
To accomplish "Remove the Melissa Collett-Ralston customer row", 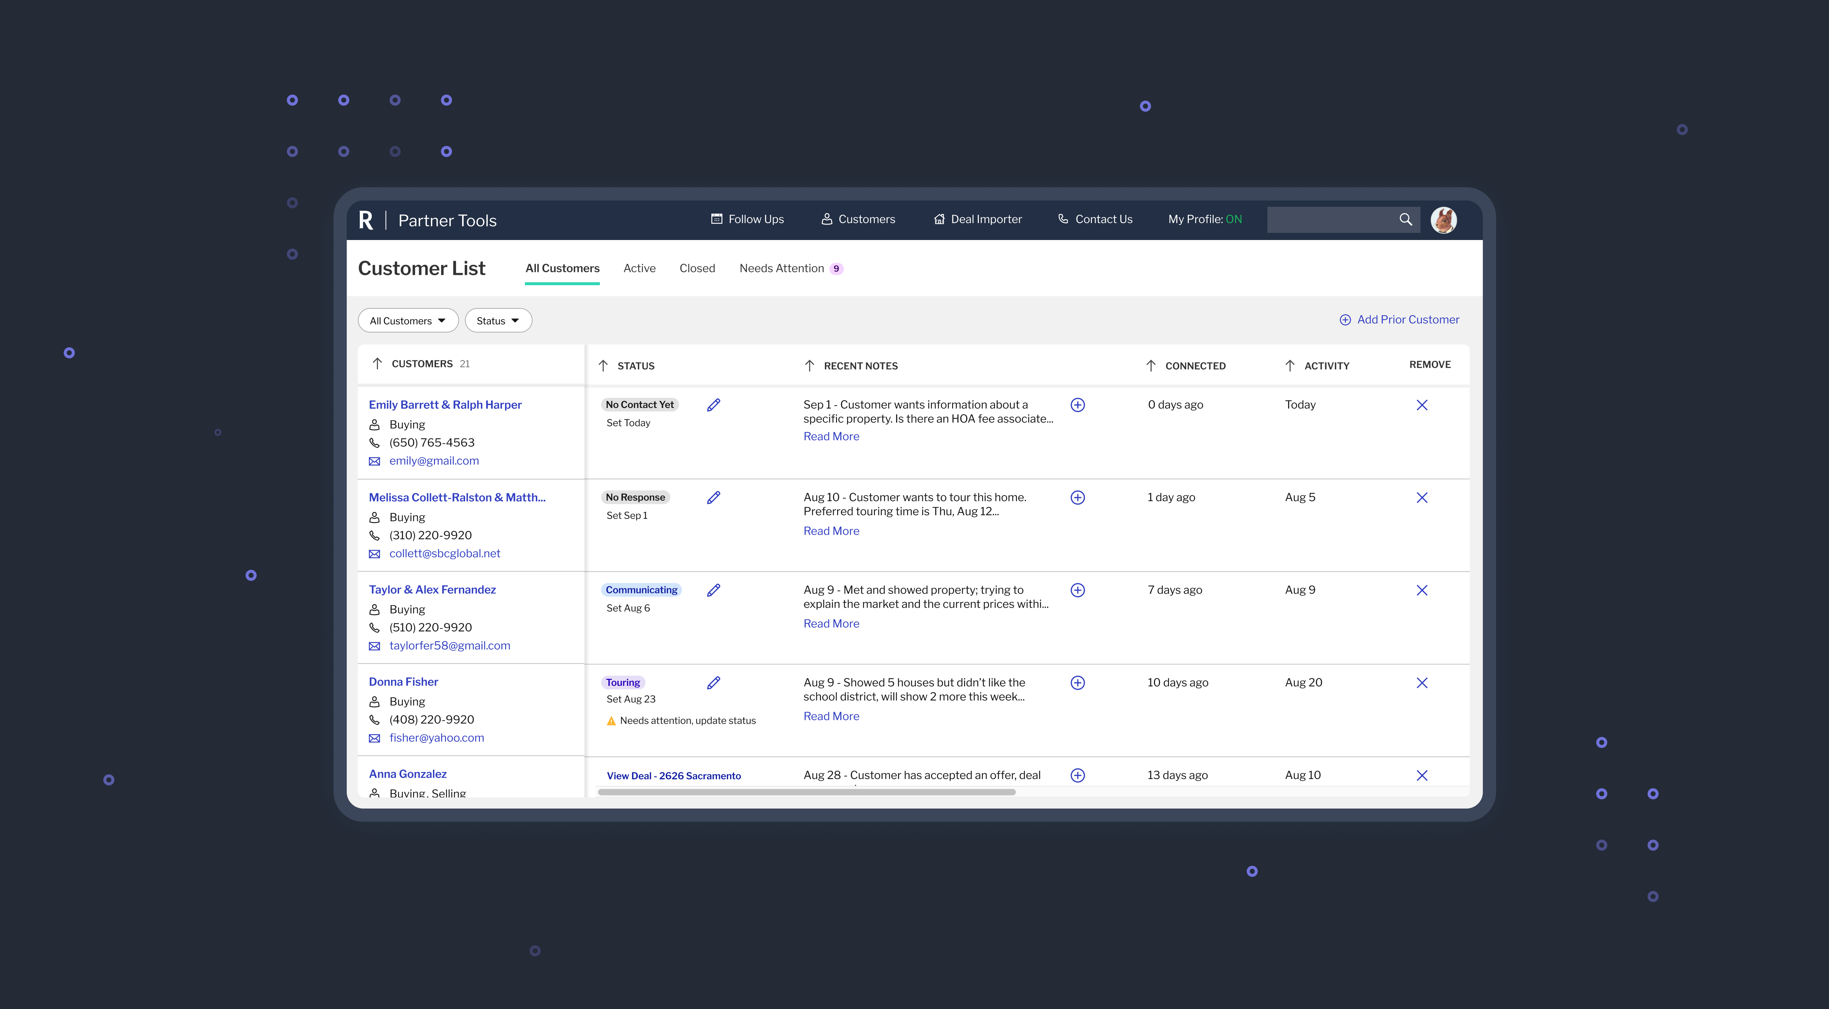I will click(x=1422, y=497).
